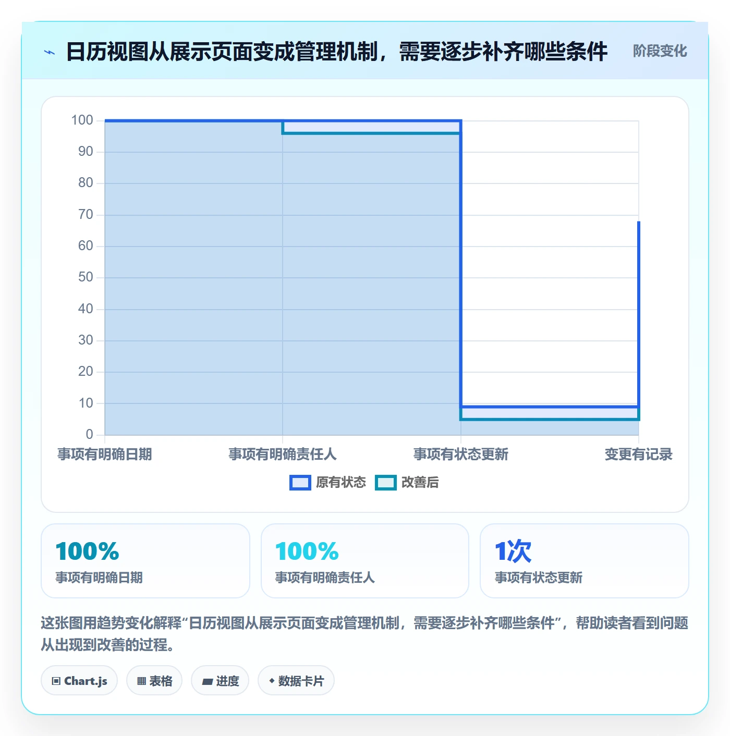
Task: Select the 进度 tag
Action: [x=220, y=681]
